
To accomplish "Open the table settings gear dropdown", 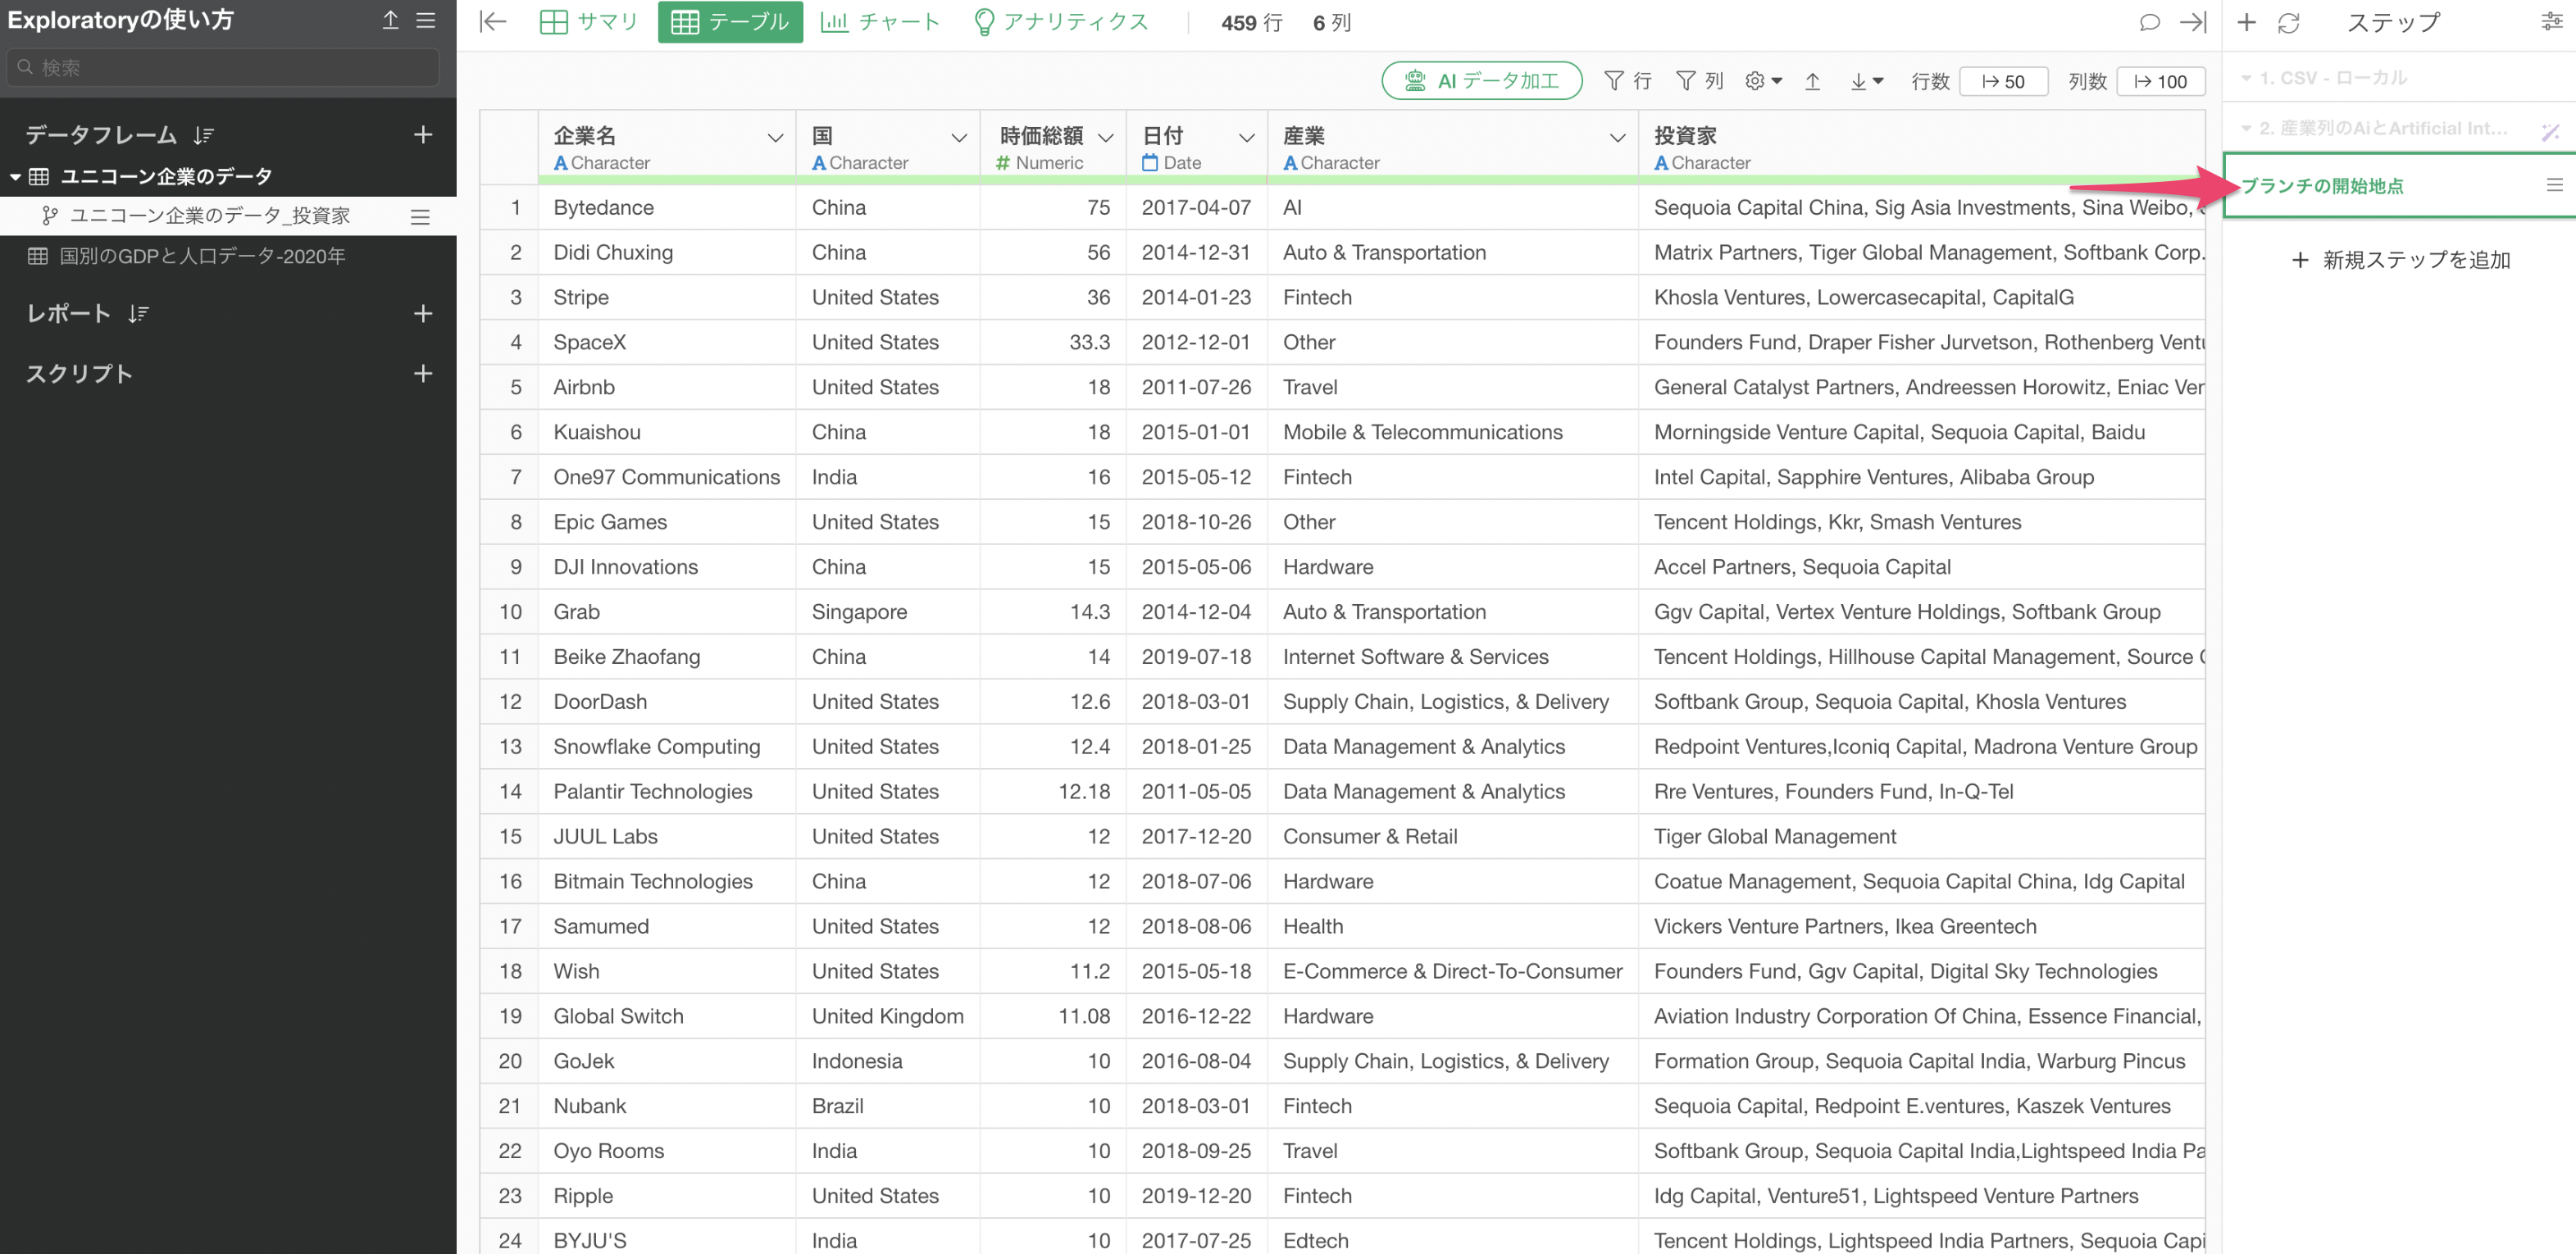I will click(1764, 81).
